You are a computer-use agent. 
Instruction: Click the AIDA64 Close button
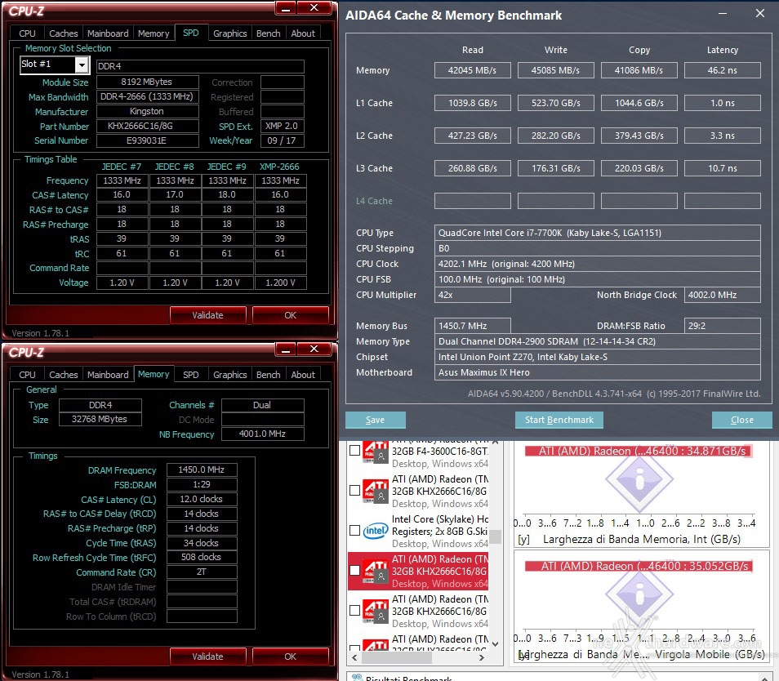tap(741, 420)
